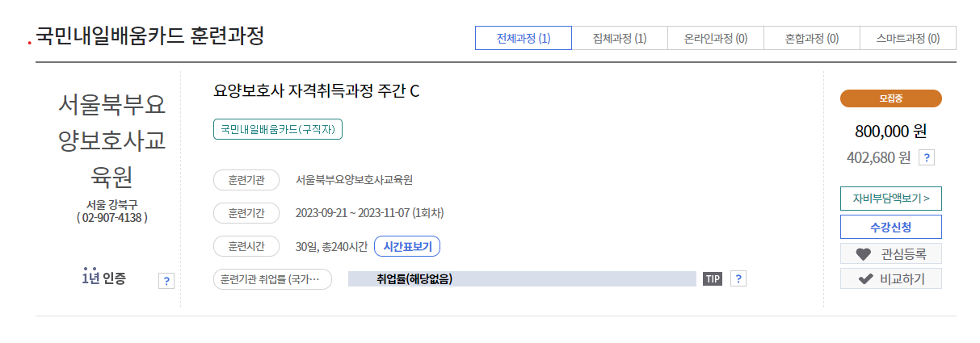Image resolution: width=980 pixels, height=343 pixels.
Task: Click the heart icon for 관심등록
Action: pos(864,254)
